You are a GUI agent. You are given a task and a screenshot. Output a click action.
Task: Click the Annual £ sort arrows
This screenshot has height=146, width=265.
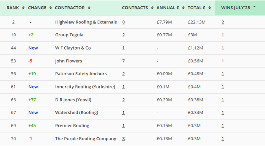pos(183,8)
